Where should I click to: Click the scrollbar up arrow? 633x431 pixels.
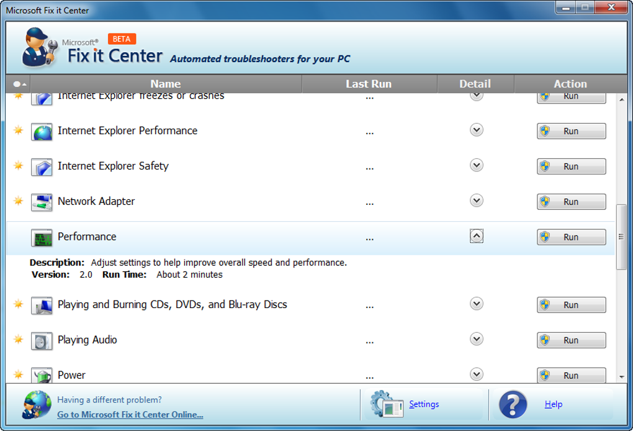[622, 99]
